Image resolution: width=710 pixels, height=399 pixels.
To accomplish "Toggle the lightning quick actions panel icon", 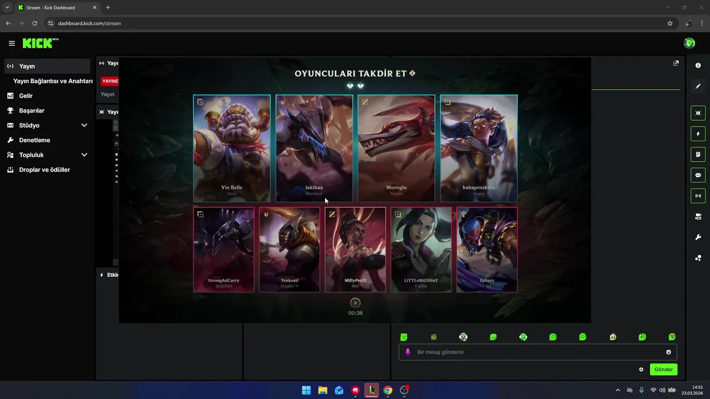I will 698,134.
